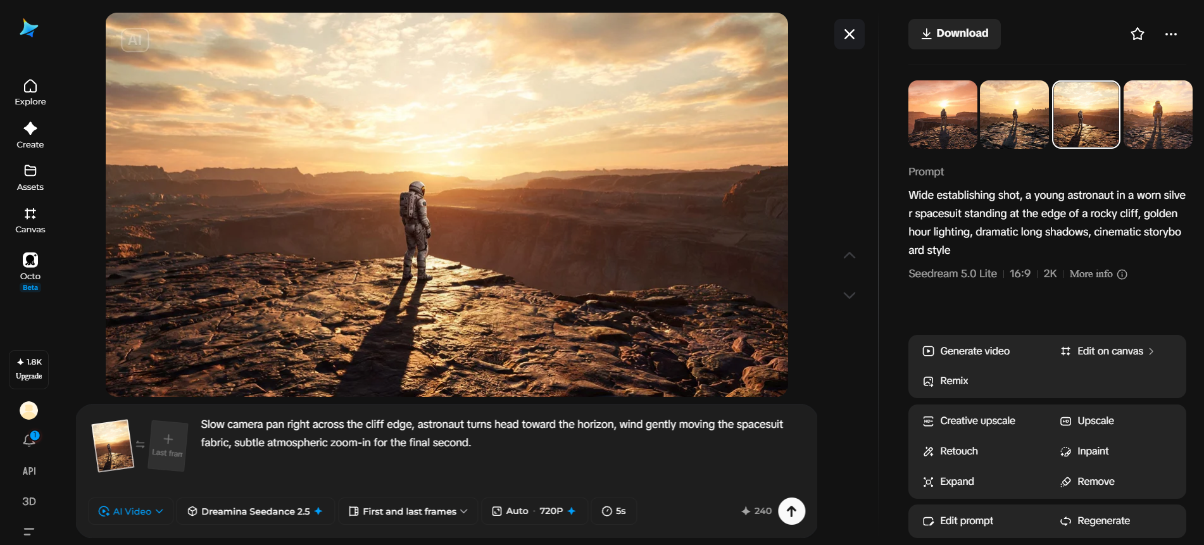Open the Create section
The width and height of the screenshot is (1204, 545).
tap(30, 135)
